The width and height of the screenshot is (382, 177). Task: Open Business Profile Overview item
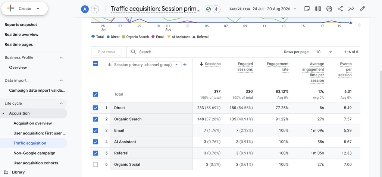pos(18,67)
